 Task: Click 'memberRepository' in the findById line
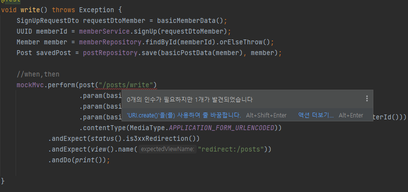coord(110,42)
